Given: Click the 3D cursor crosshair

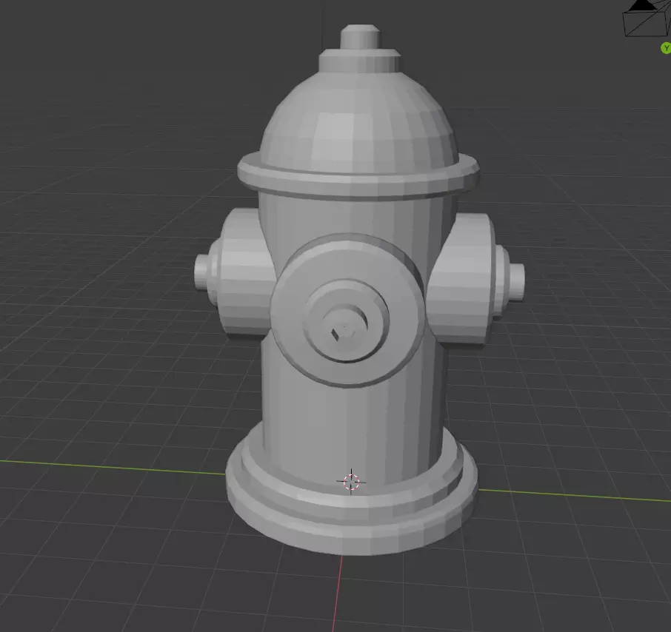Looking at the screenshot, I should 351,482.
